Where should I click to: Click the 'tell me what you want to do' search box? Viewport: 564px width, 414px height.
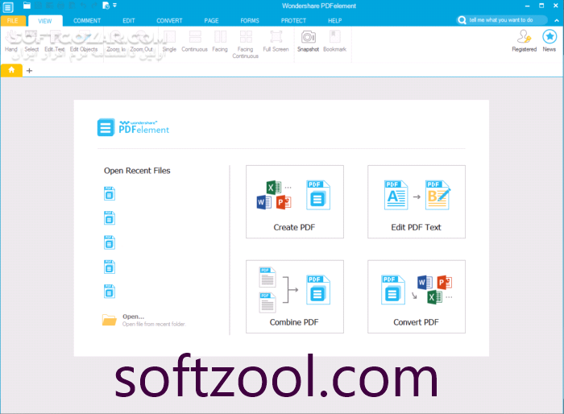point(501,20)
